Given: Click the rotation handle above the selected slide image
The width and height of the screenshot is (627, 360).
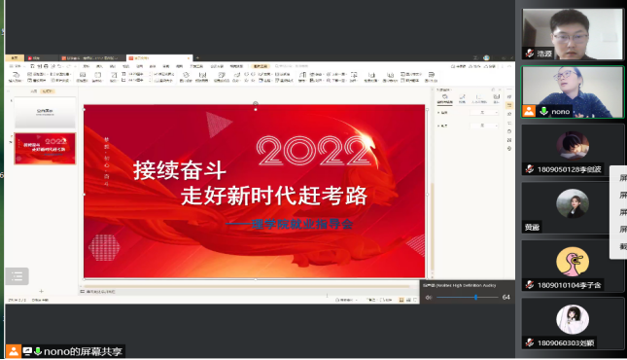Looking at the screenshot, I should click(256, 104).
